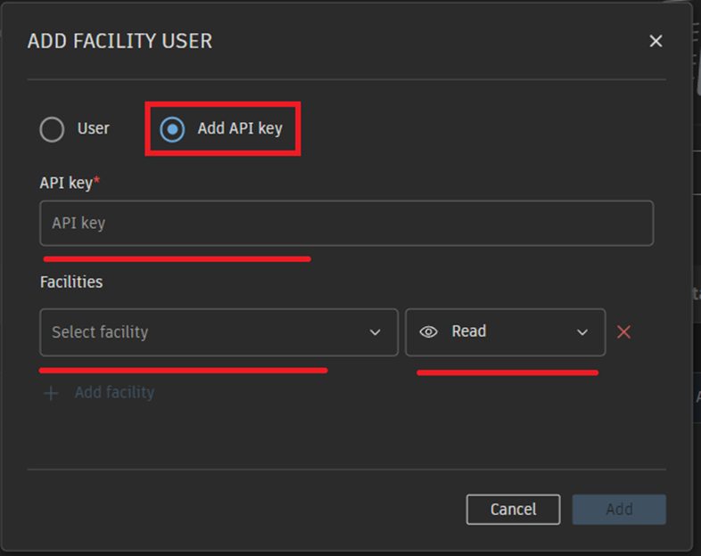Click the eye icon in the Read selector
The image size is (701, 556).
click(x=428, y=332)
